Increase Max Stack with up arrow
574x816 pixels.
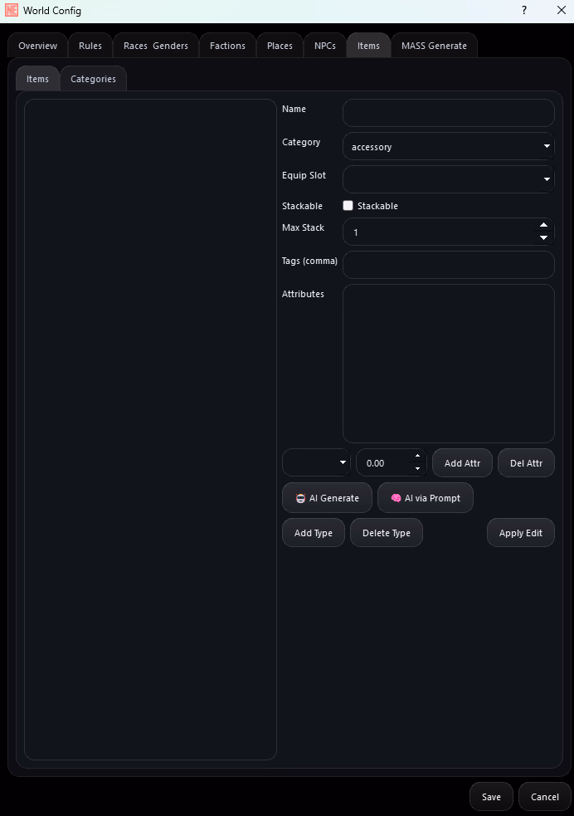543,226
